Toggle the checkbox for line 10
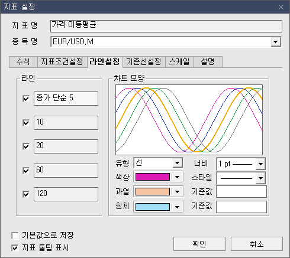 (26, 123)
